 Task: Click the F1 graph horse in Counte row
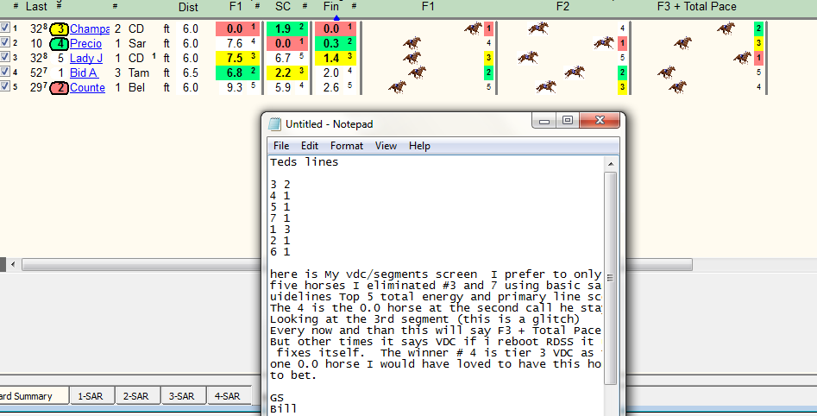click(397, 86)
